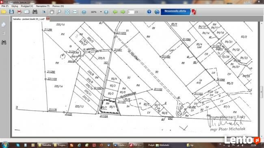Zoom out with the minus button
Viewport: 264px width, 148px height.
click(x=84, y=12)
